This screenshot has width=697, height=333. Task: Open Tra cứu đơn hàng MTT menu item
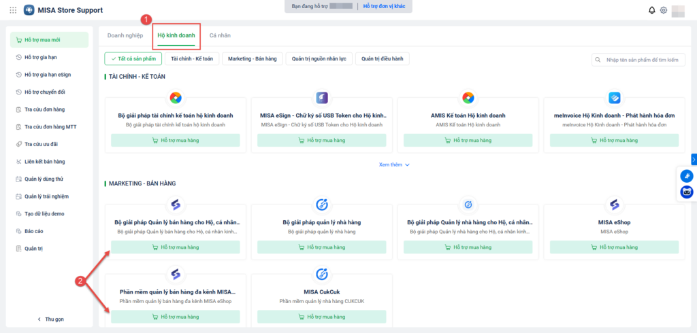tap(49, 127)
